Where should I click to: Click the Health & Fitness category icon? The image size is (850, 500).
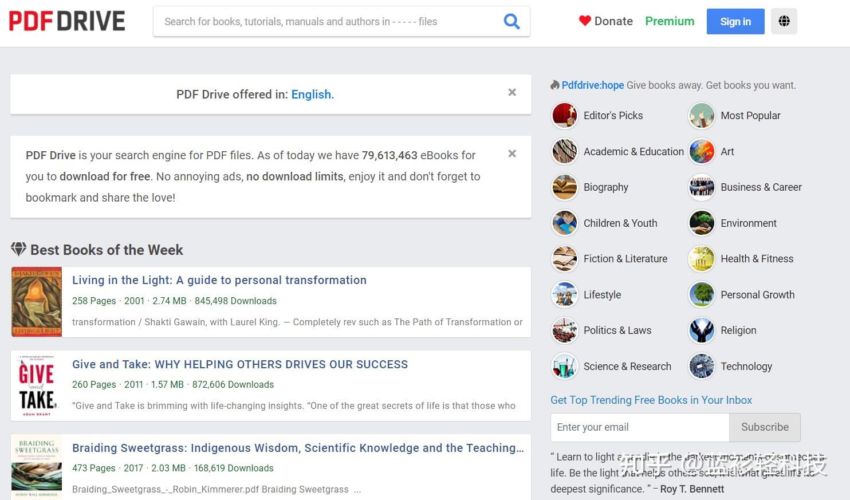pos(702,259)
